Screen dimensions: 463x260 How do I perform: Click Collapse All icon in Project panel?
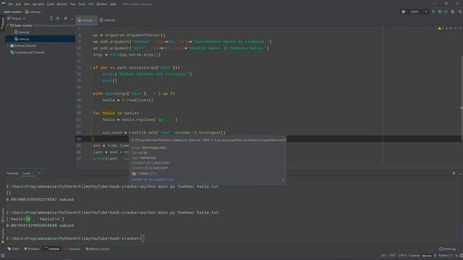point(51,19)
